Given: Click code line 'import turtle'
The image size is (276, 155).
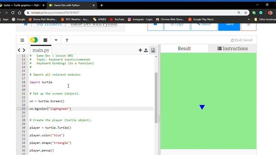Looking at the screenshot, I should [x=41, y=82].
